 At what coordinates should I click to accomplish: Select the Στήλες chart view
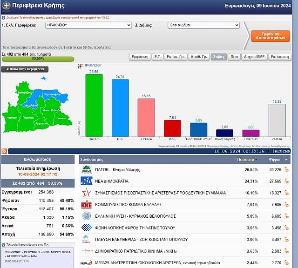pos(218,56)
